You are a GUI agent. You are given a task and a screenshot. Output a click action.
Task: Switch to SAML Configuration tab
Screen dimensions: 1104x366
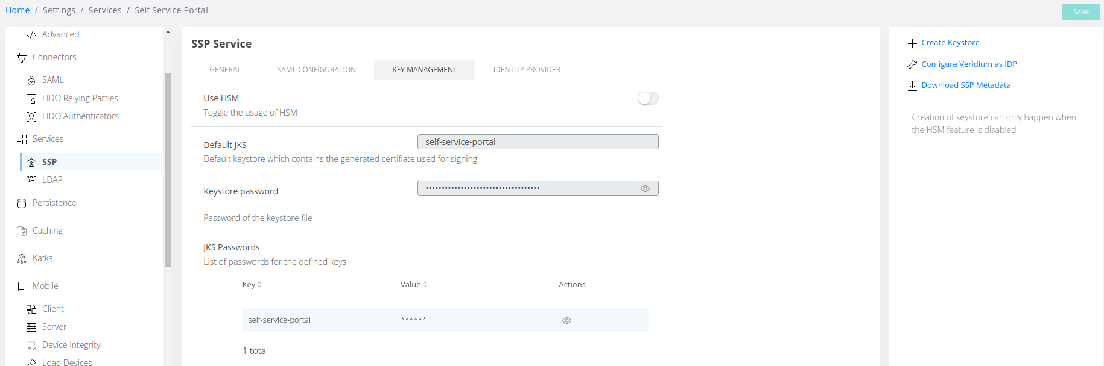click(x=316, y=70)
